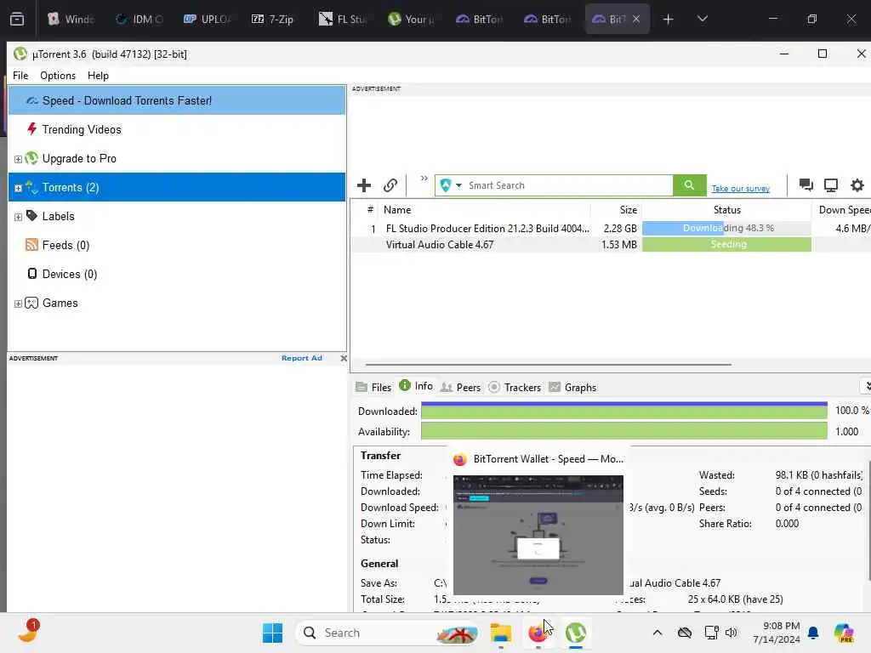Click the Seeding status bar
871x653 pixels.
(726, 244)
